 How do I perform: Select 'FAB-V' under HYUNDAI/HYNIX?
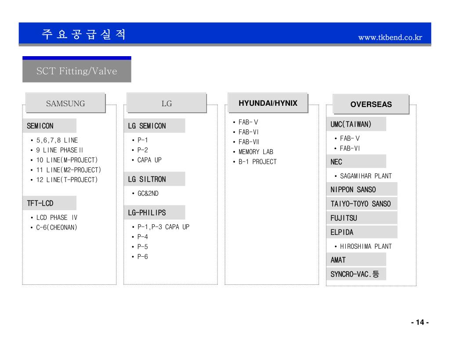click(x=248, y=122)
